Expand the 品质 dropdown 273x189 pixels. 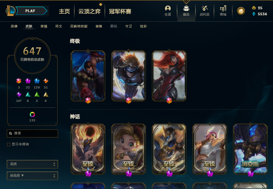point(32,164)
